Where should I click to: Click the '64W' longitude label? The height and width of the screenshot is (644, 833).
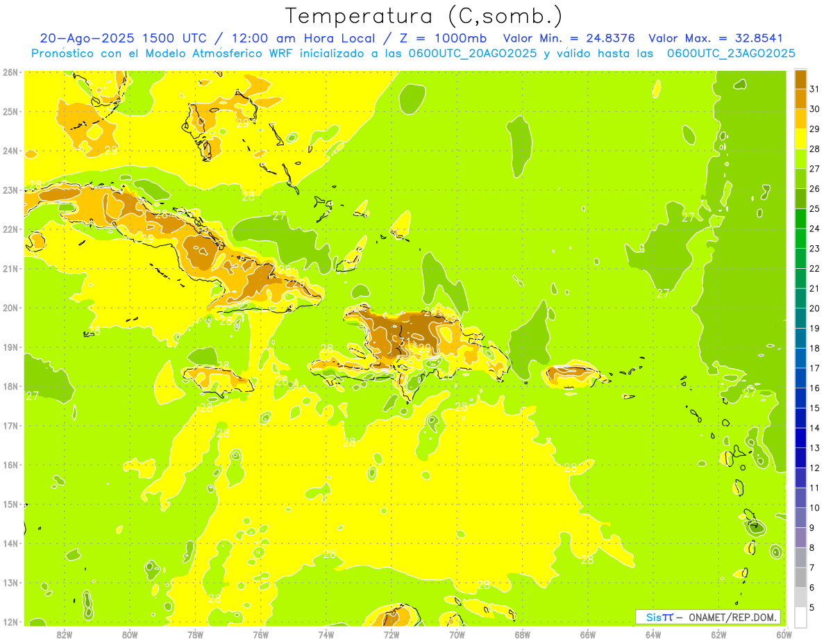(653, 635)
